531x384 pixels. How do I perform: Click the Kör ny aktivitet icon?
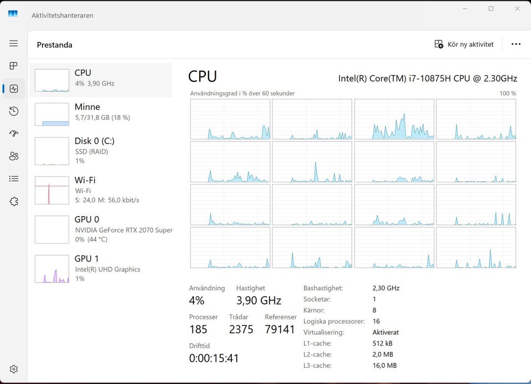[439, 44]
